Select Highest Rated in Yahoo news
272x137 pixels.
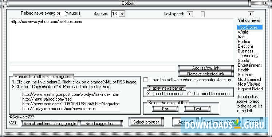(x=249, y=89)
